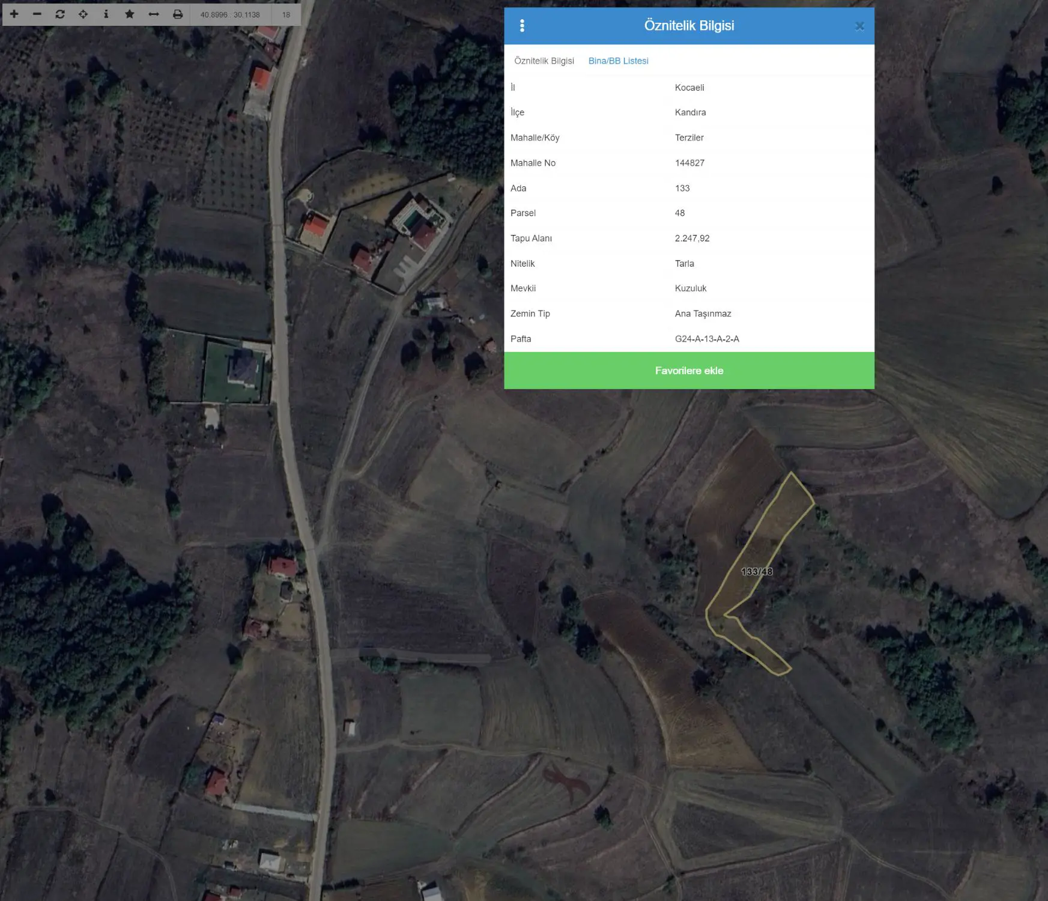Select the crosshair locate tool
1048x901 pixels.
coord(83,14)
